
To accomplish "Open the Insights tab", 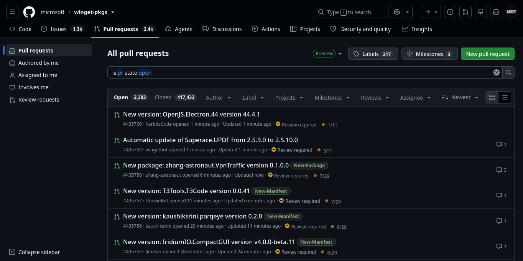I will 417,29.
